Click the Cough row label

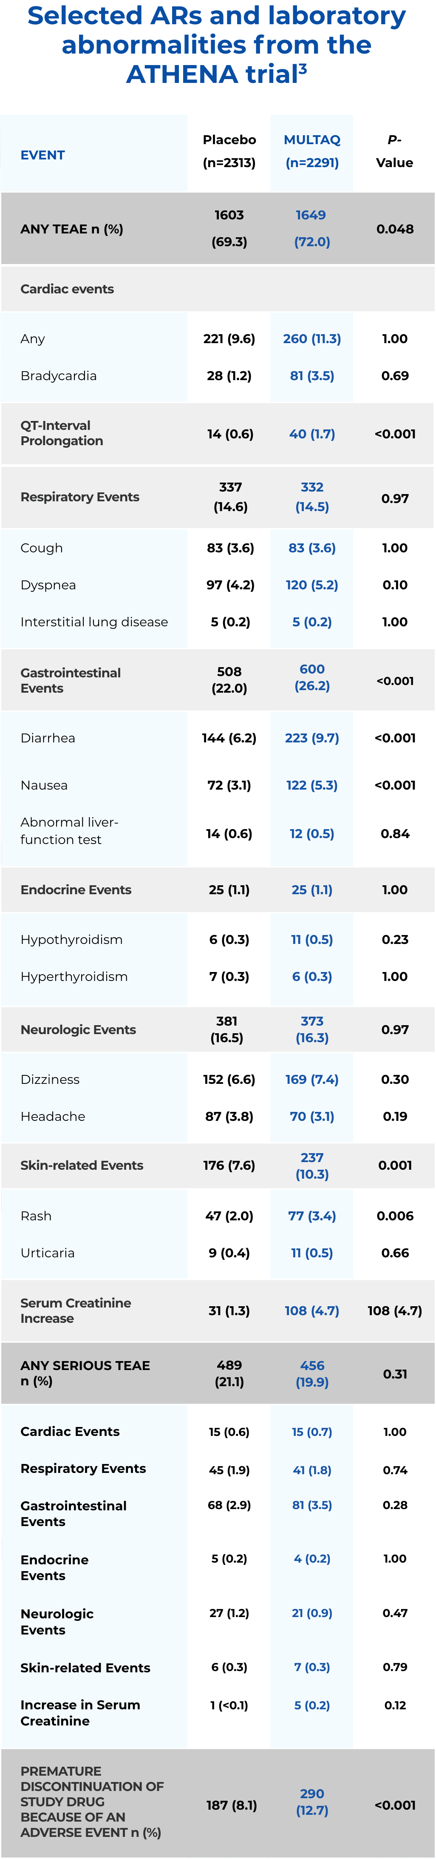pyautogui.click(x=41, y=548)
